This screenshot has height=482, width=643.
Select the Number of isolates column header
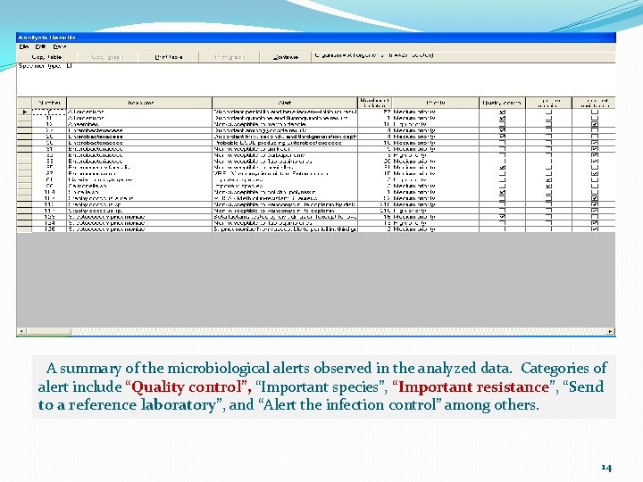point(374,103)
